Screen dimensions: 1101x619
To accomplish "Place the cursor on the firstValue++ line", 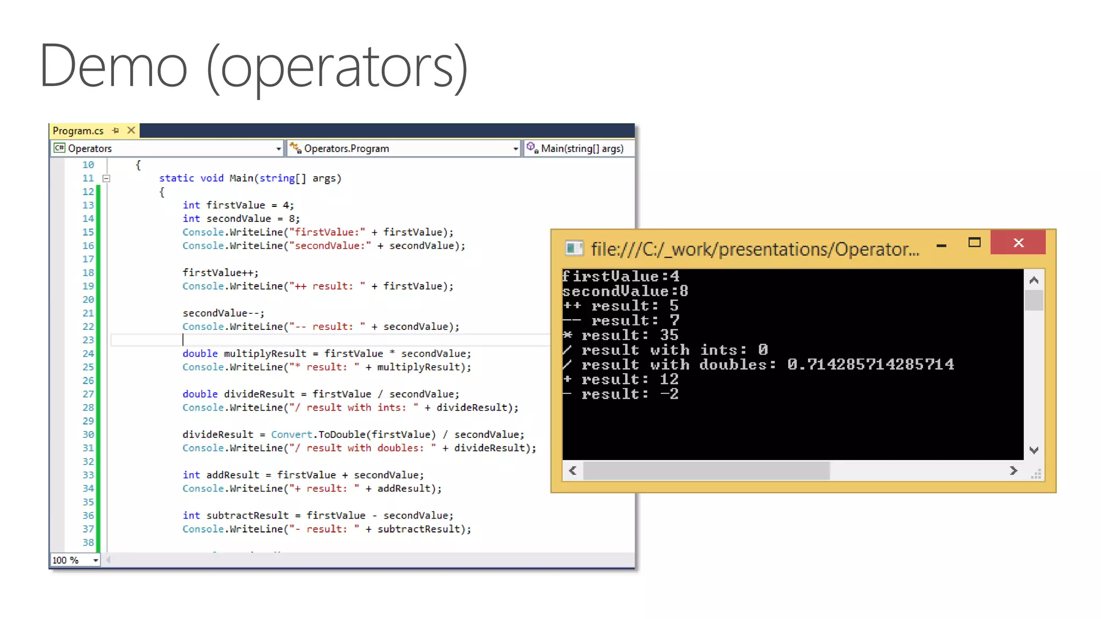I will pyautogui.click(x=220, y=272).
